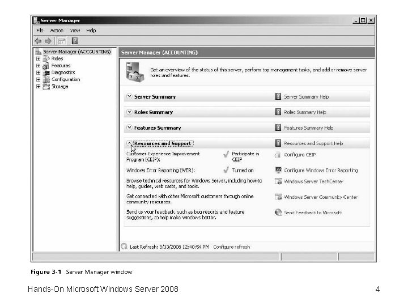408x306 pixels.
Task: Open the Features Summary Help link
Action: [x=309, y=127]
